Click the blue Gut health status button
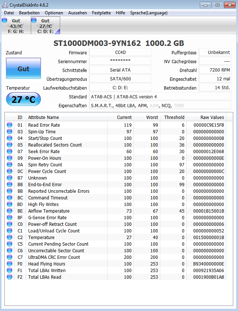This screenshot has width=238, height=311. pyautogui.click(x=23, y=68)
